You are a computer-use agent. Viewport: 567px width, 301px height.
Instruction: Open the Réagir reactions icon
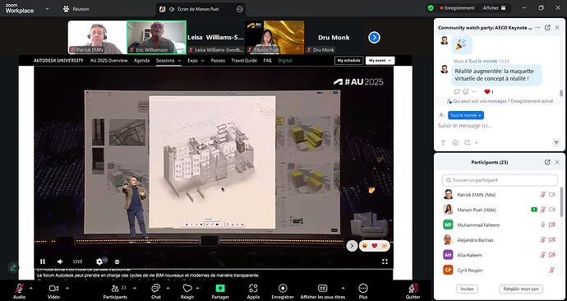[187, 289]
